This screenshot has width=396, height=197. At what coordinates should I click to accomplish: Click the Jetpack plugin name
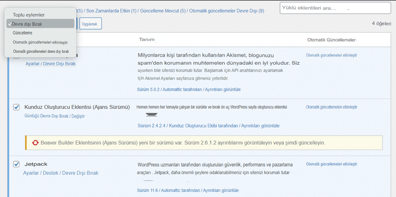pyautogui.click(x=36, y=164)
